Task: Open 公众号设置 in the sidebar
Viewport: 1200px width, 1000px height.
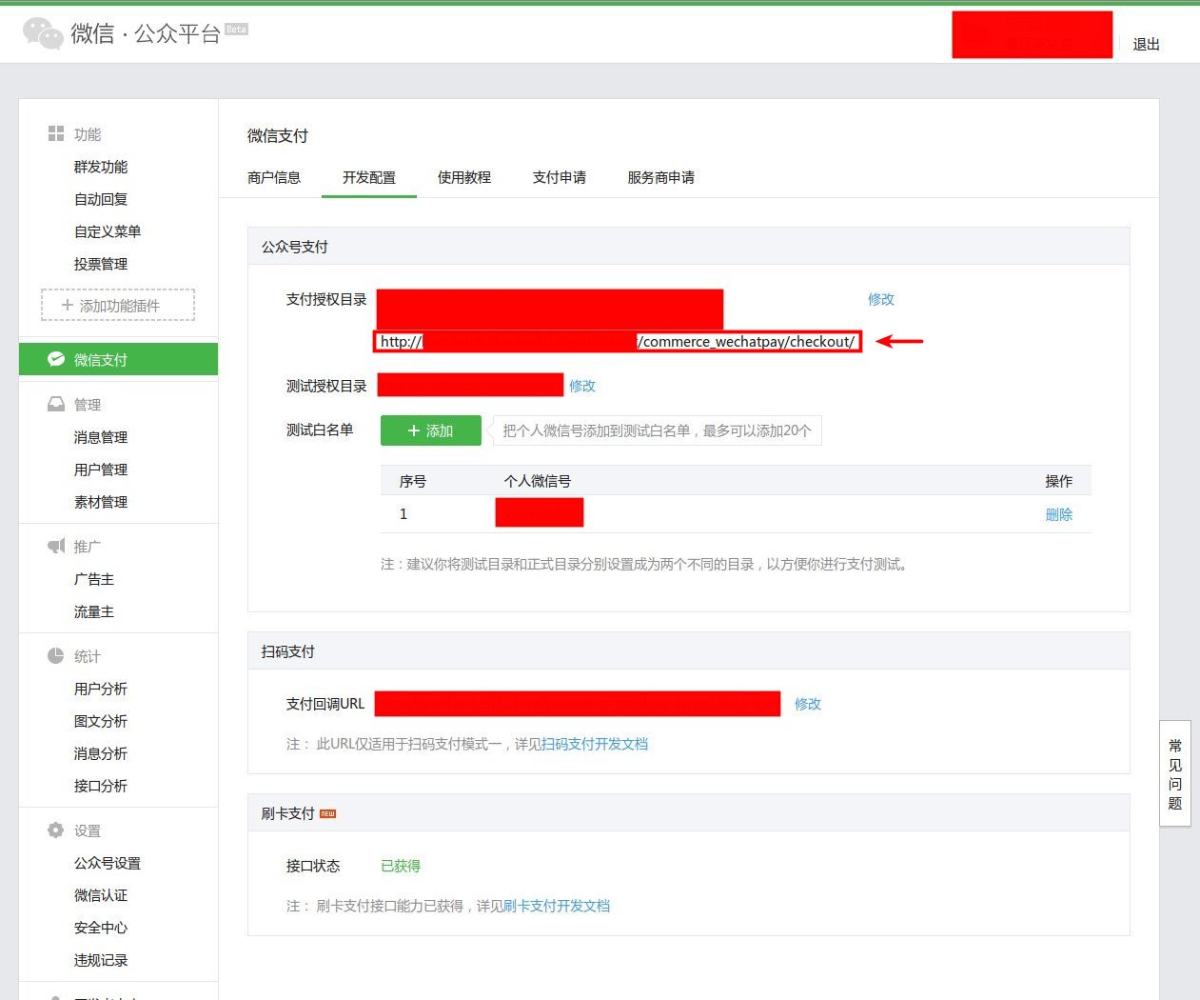Action: [x=108, y=863]
